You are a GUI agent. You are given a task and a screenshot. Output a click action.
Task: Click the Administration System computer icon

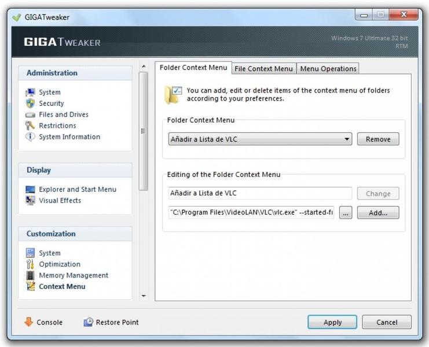(x=30, y=93)
